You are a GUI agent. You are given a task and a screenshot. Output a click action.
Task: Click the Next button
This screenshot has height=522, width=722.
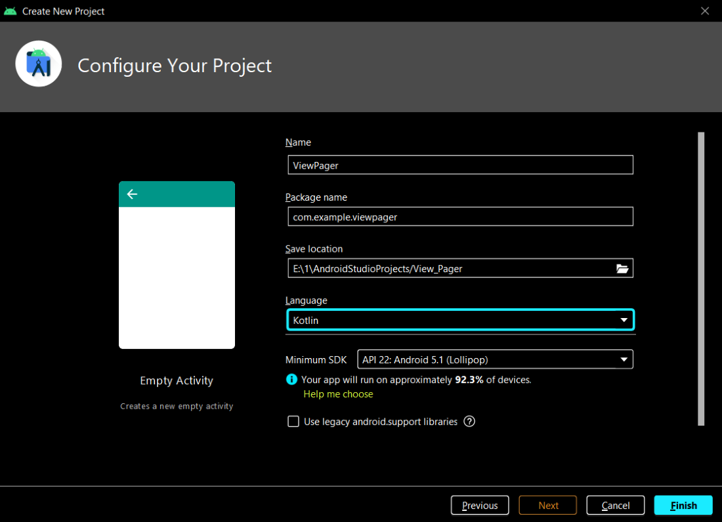tap(548, 506)
